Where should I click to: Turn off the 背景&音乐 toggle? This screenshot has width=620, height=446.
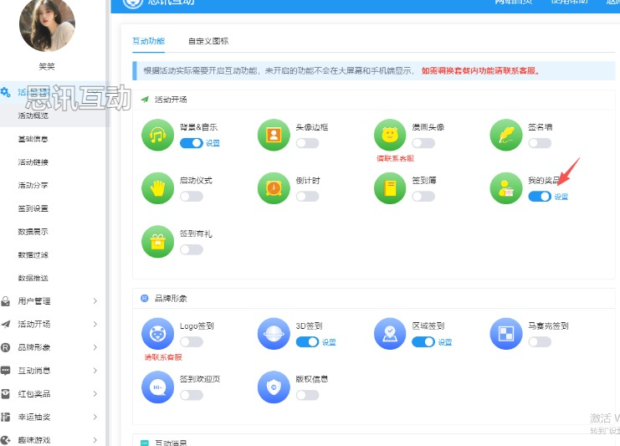click(x=191, y=143)
